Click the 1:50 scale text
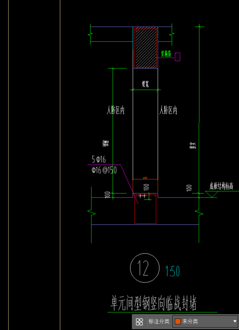 (x=172, y=271)
